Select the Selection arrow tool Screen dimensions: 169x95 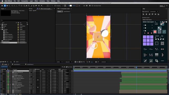pyautogui.click(x=5, y=6)
